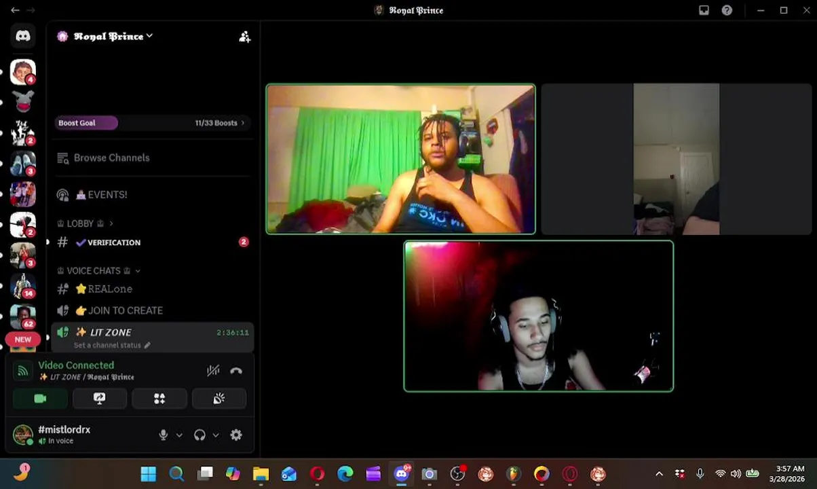
Task: Start an activity in the call
Action: pyautogui.click(x=159, y=399)
